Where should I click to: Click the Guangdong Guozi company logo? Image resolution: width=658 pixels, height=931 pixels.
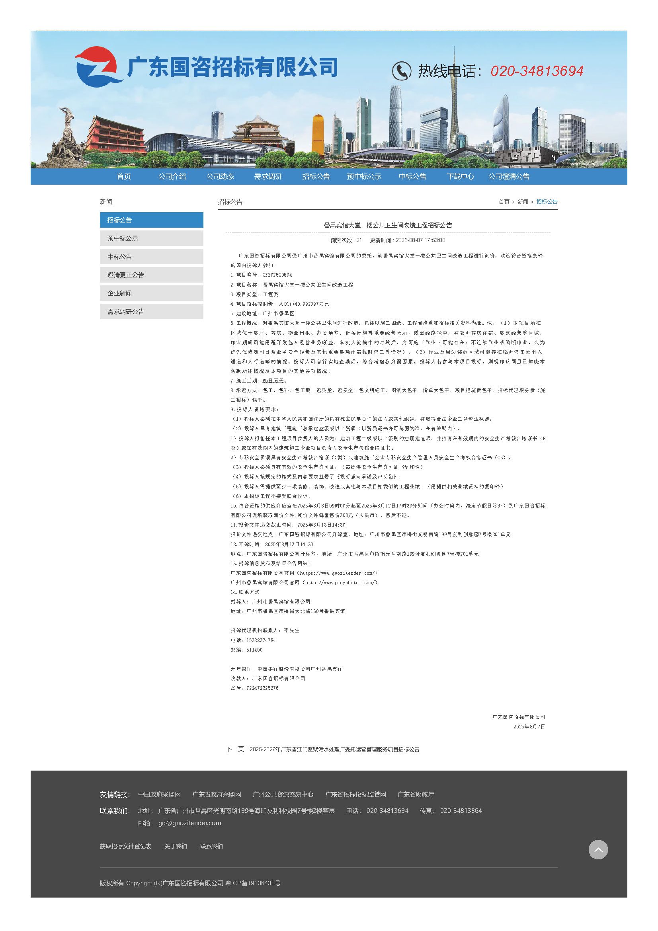(98, 67)
